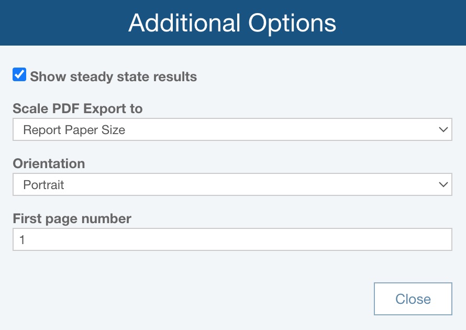Dismiss the dialog using the Close text
Screen dimensions: 466x330
tap(413, 299)
